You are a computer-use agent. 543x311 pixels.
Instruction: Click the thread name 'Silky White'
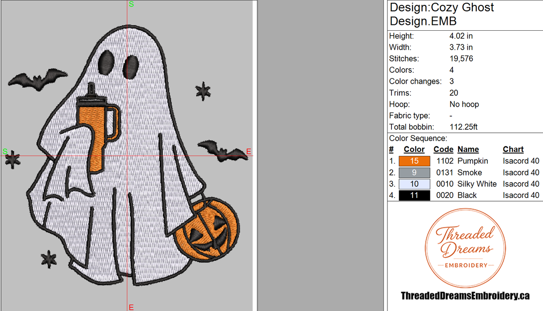[477, 184]
